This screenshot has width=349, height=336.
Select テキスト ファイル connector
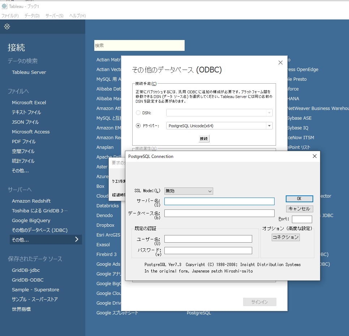(26, 112)
